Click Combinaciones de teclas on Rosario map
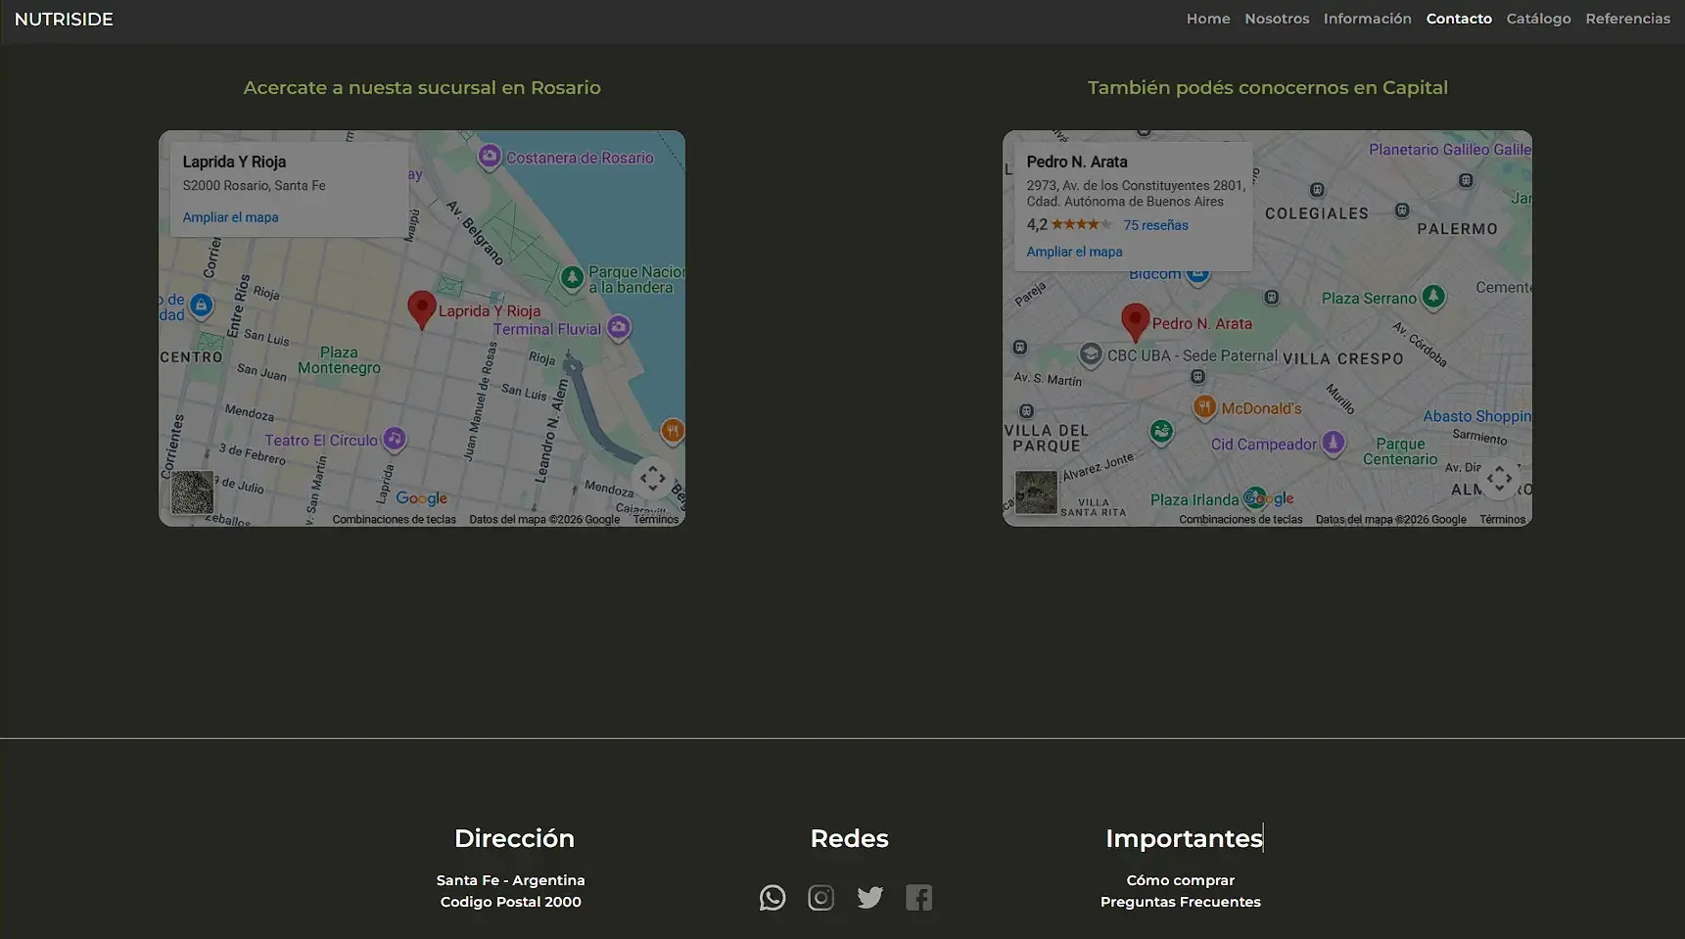The width and height of the screenshot is (1685, 939). tap(395, 520)
